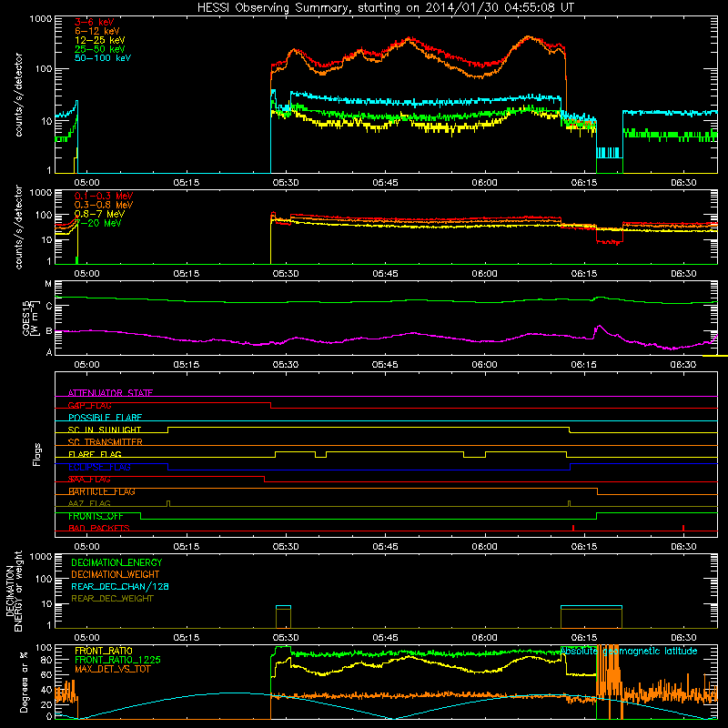Select the 06:30 tick under the decimation plot

coord(683,638)
